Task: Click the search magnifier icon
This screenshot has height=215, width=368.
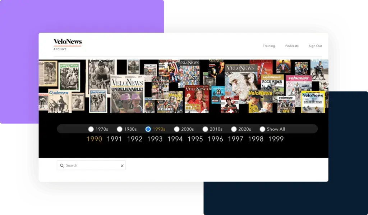Action: coord(62,166)
